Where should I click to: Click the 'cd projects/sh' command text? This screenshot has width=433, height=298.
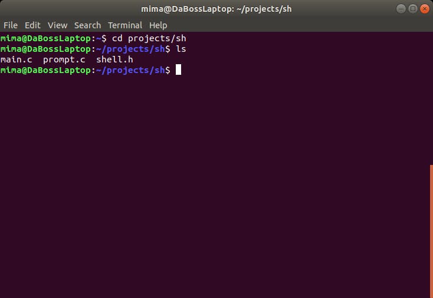(149, 39)
